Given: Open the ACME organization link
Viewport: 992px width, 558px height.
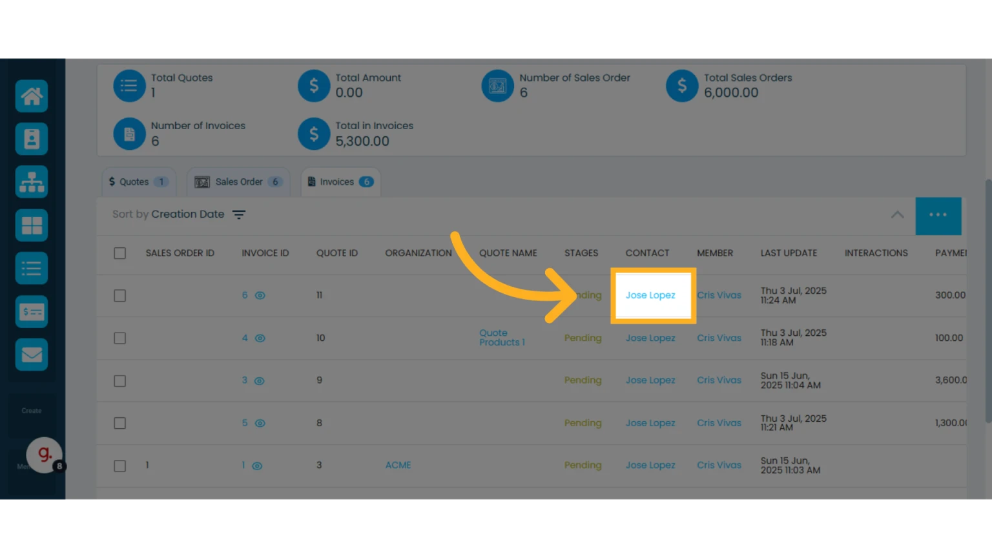Looking at the screenshot, I should click(x=398, y=465).
